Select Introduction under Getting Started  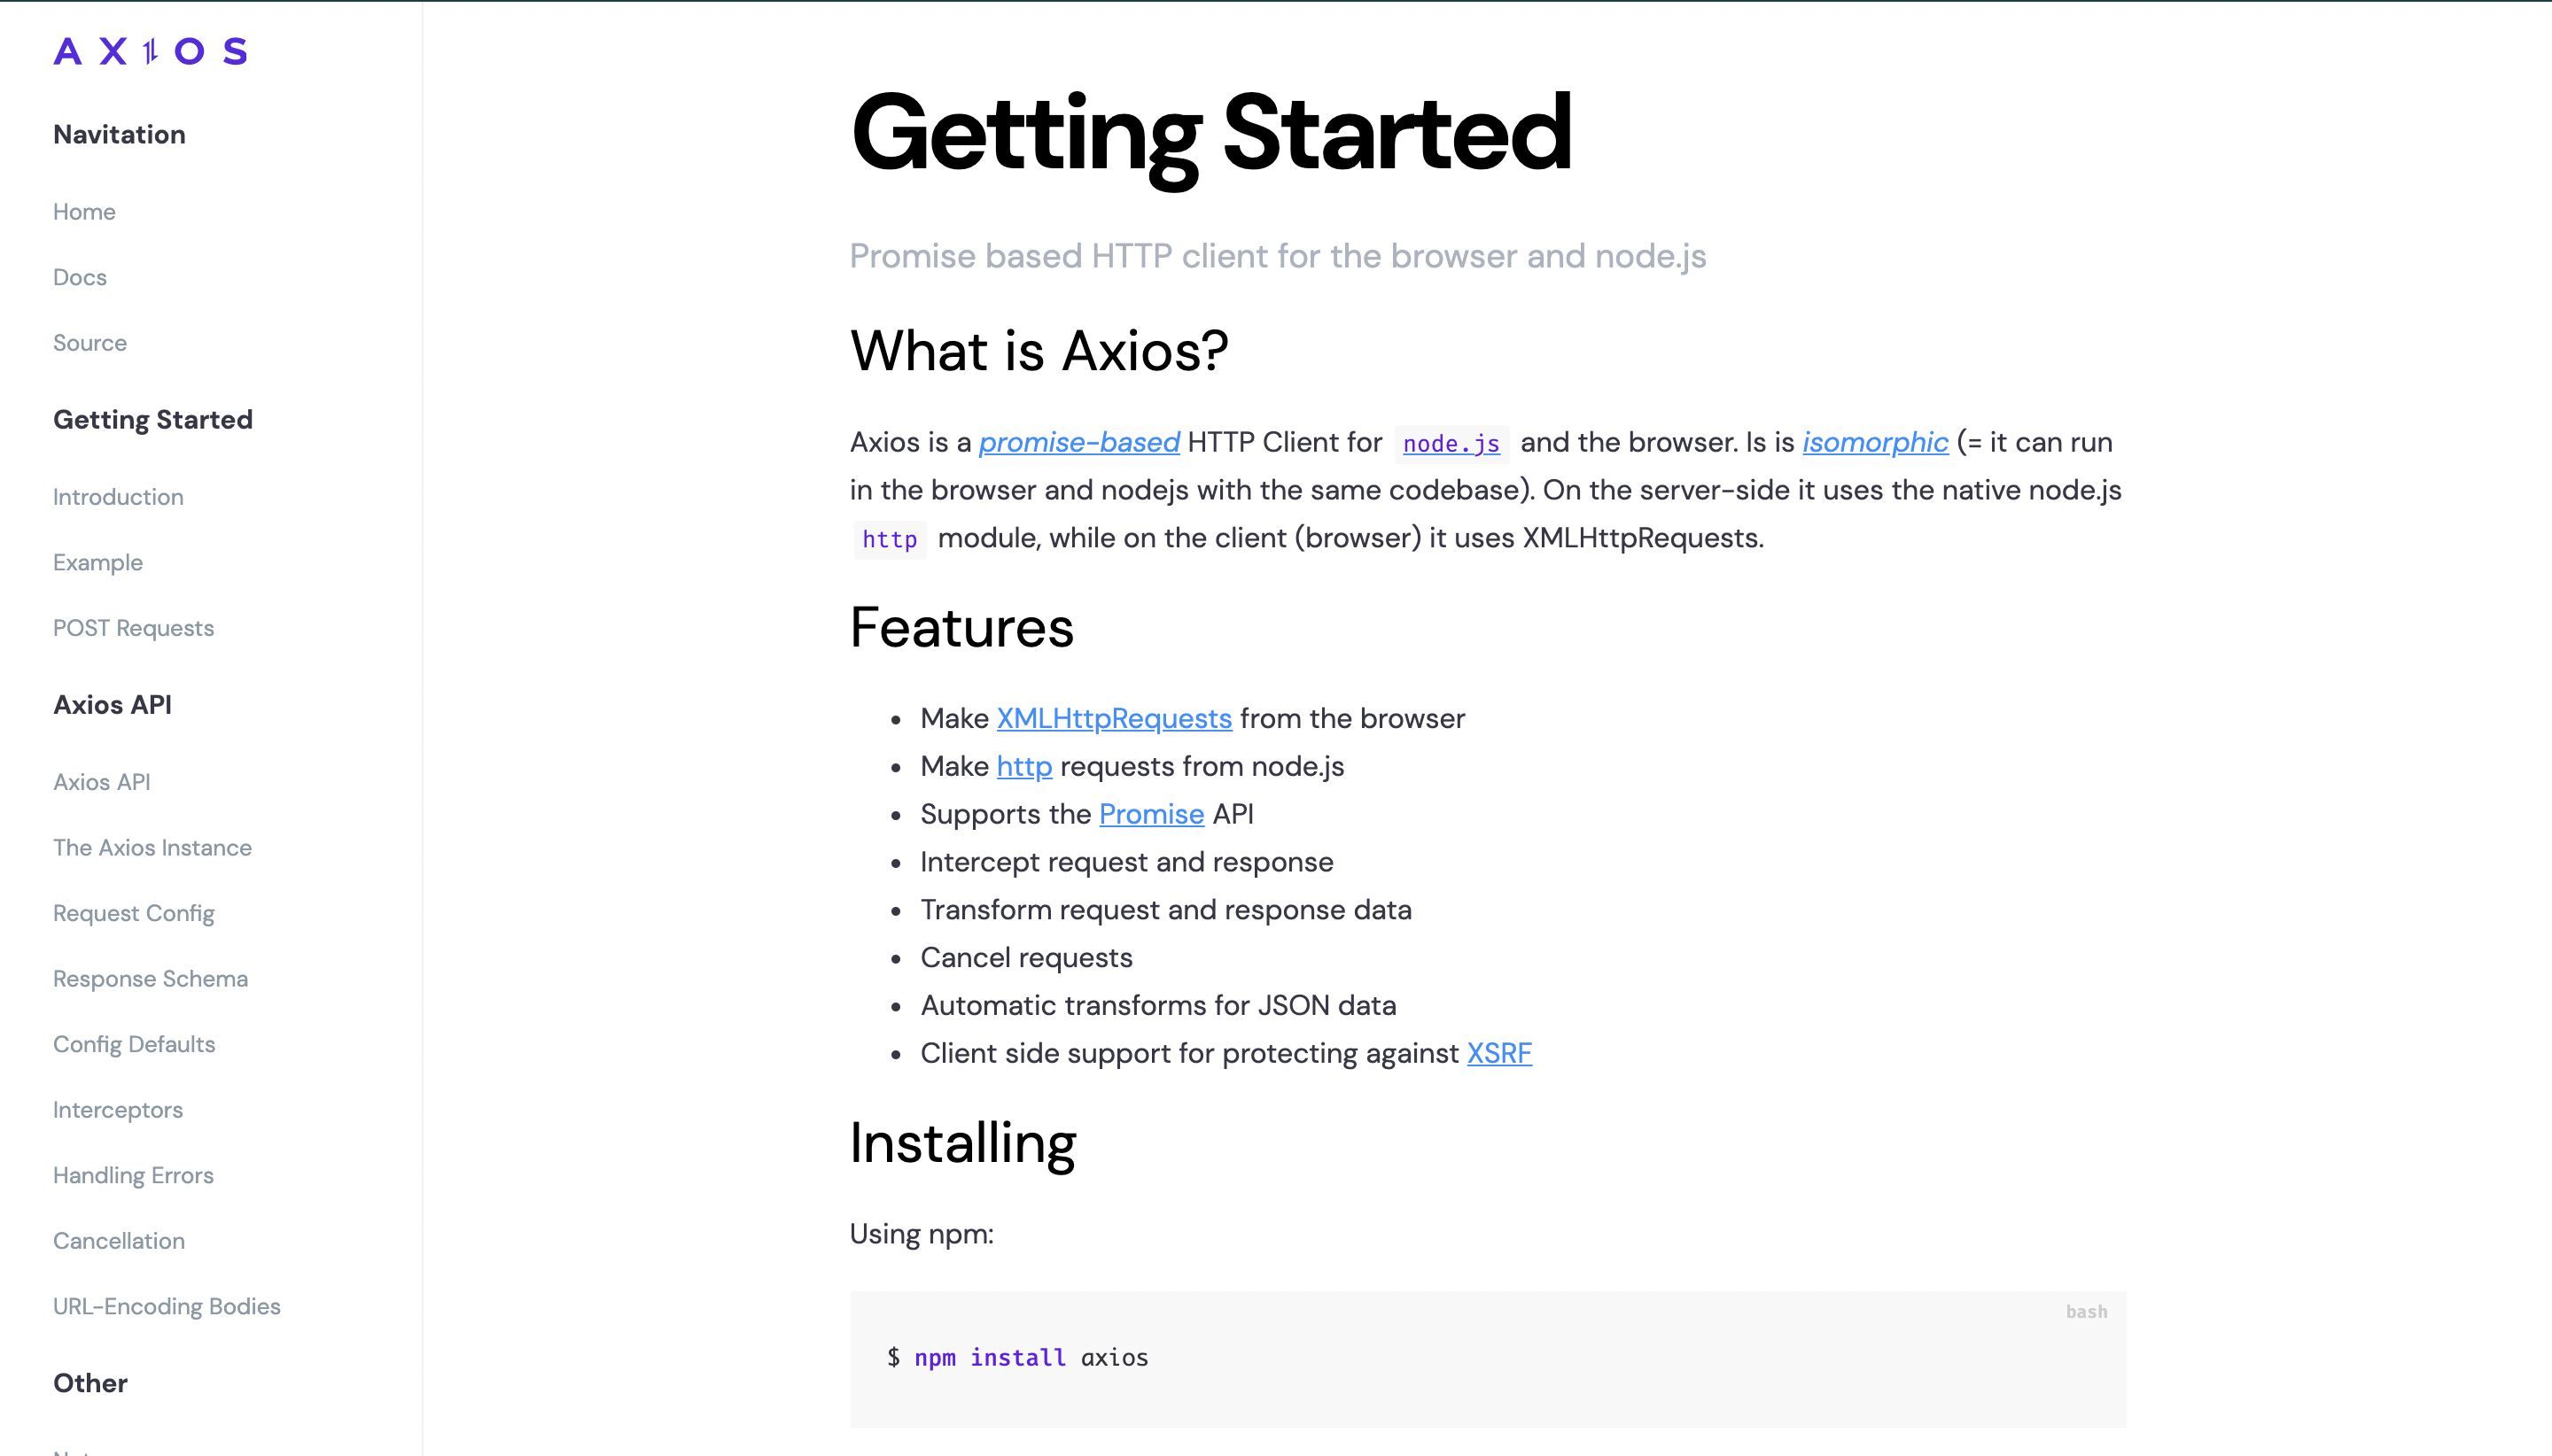118,497
